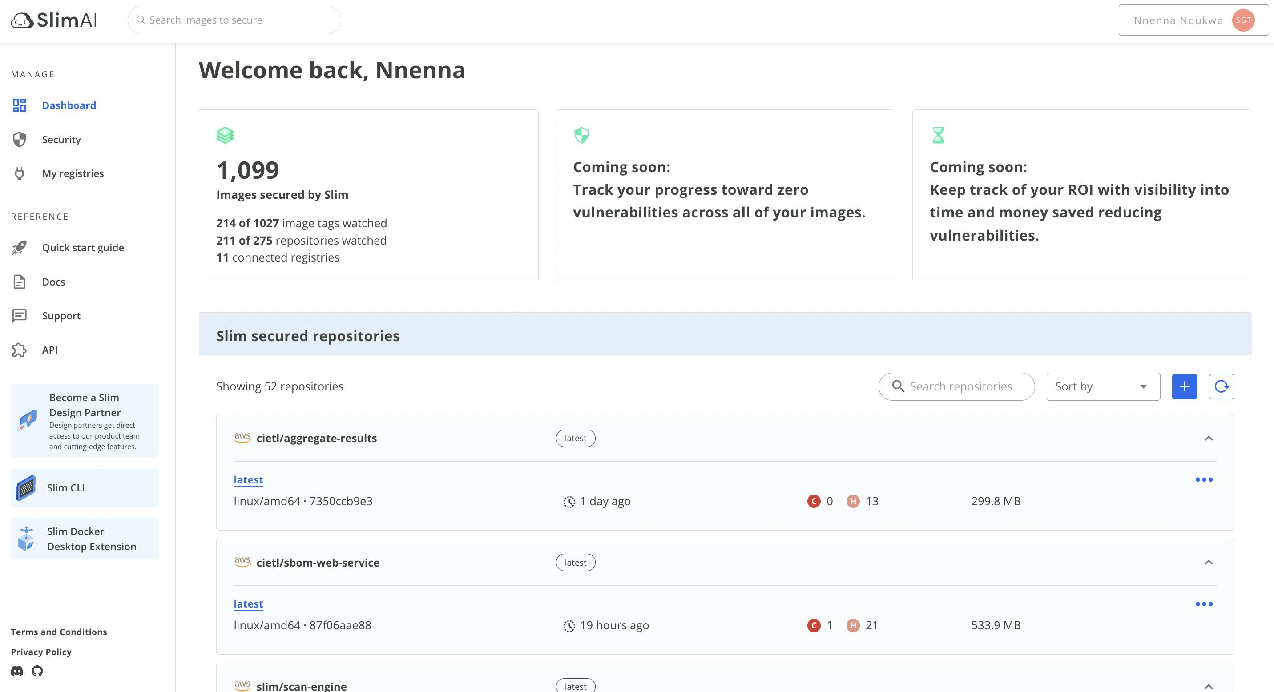
Task: Click the slim/scan-engine repository name
Action: point(302,686)
